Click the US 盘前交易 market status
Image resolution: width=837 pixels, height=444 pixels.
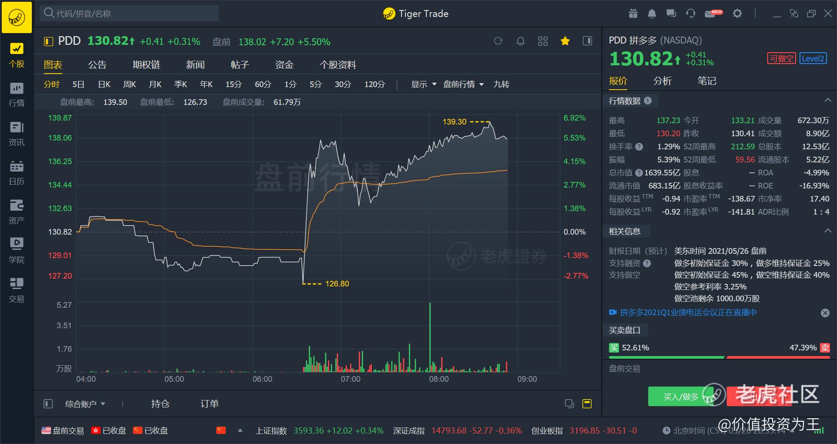tap(63, 431)
